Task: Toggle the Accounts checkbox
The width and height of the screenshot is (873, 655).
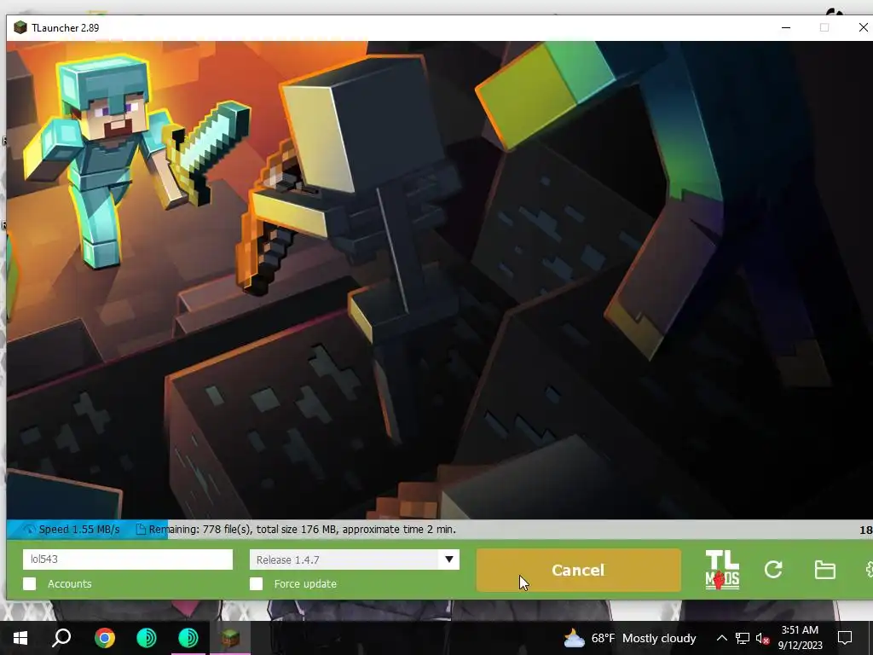Action: (30, 583)
